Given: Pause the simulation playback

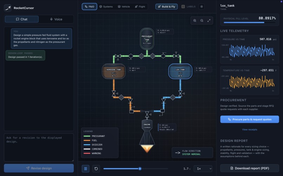Looking at the screenshot, I should 86,169.
